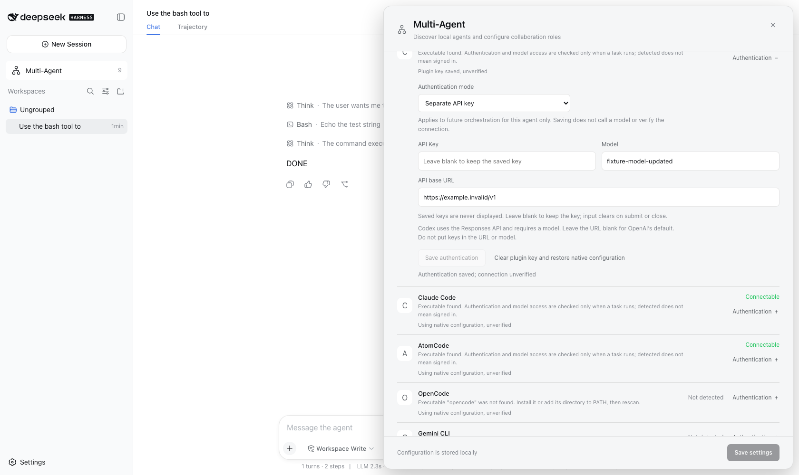This screenshot has width=799, height=475.
Task: Clear plugin key and restore native configuration
Action: tap(559, 258)
